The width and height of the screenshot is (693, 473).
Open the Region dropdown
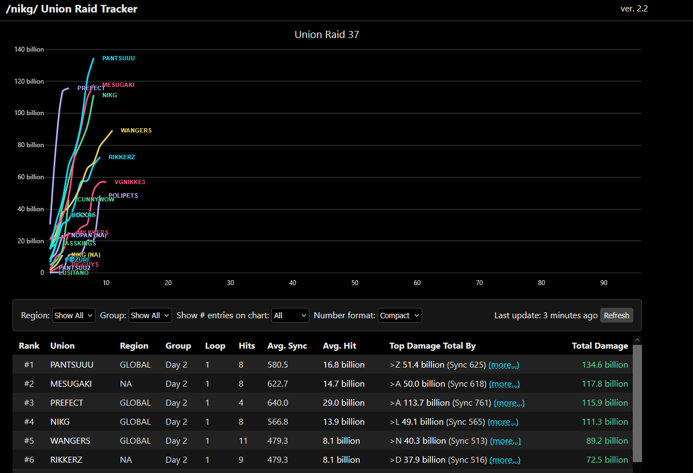74,316
